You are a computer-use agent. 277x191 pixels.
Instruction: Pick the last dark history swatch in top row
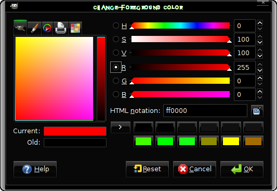click(253, 127)
